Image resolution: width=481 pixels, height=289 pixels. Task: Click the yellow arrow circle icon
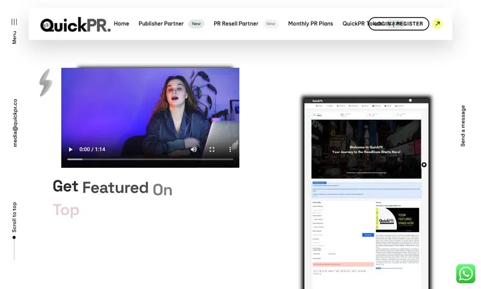click(438, 23)
